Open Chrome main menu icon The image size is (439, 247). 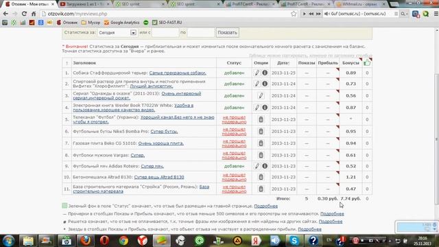click(436, 14)
